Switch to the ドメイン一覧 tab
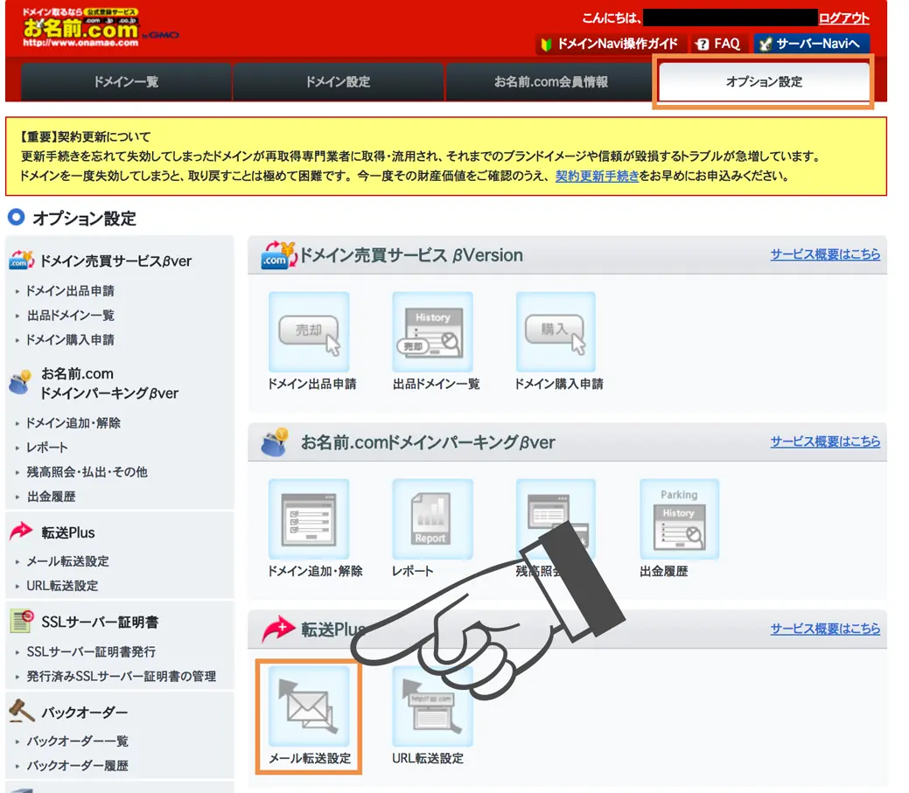Image resolution: width=909 pixels, height=793 pixels. (x=126, y=81)
